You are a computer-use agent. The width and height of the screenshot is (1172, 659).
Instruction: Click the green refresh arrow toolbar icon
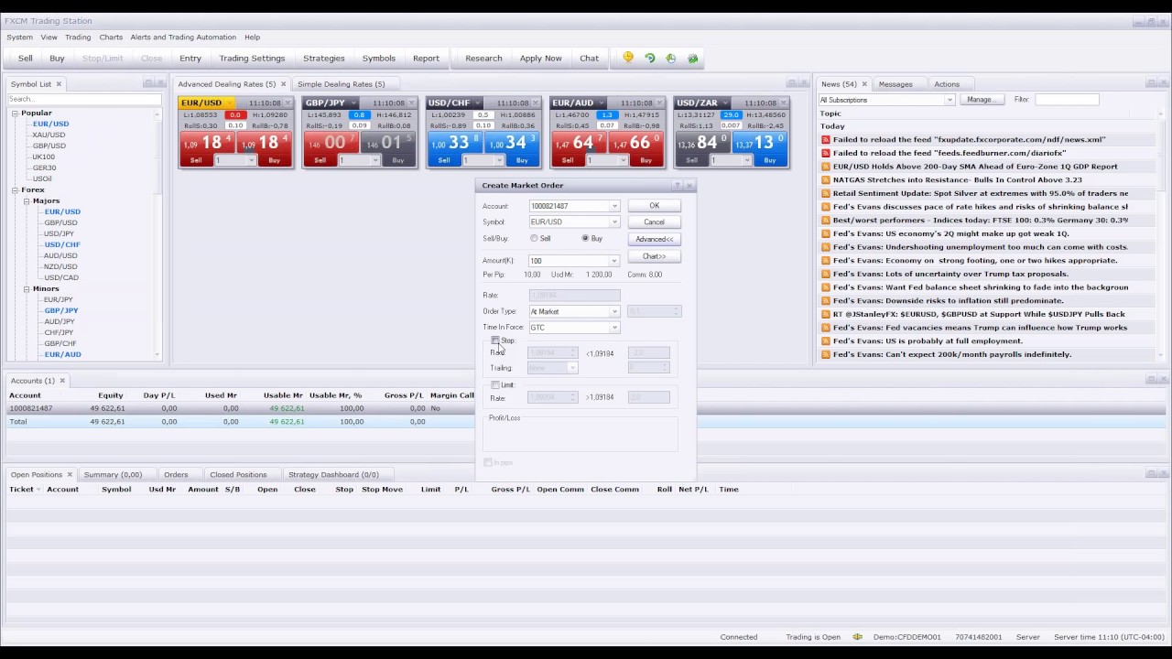[650, 58]
